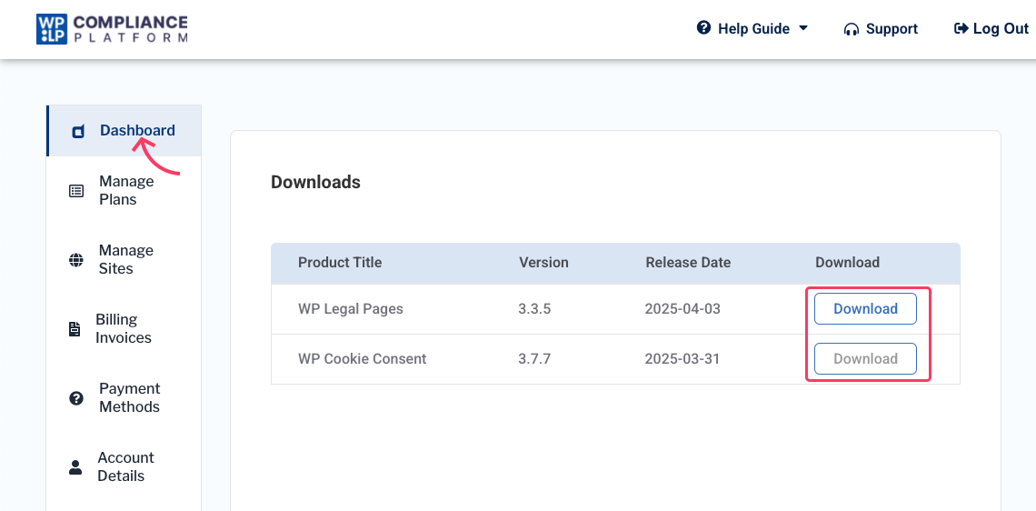This screenshot has height=511, width=1036.
Task: Open the Support link
Action: click(x=892, y=29)
